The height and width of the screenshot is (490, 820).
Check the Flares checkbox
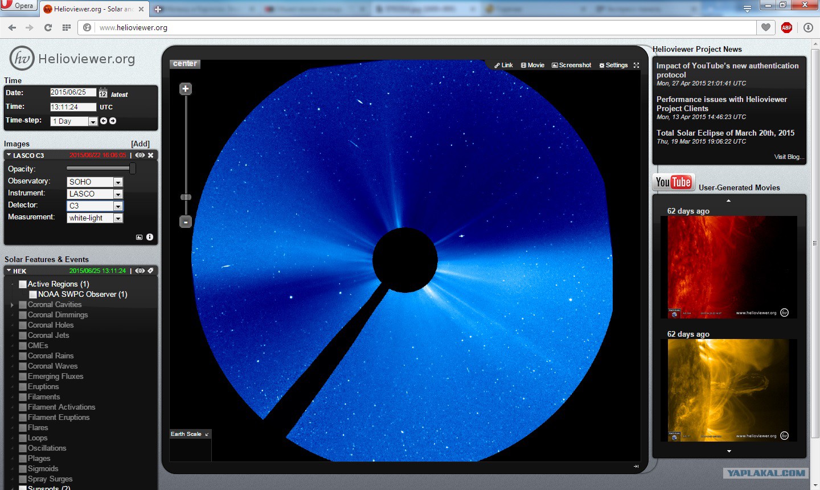point(23,427)
